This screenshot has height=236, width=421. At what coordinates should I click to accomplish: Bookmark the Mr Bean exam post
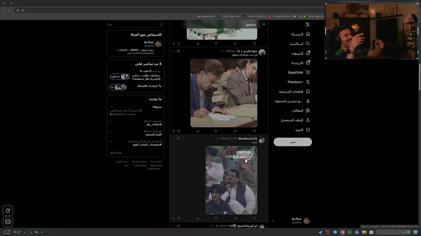tap(179, 131)
